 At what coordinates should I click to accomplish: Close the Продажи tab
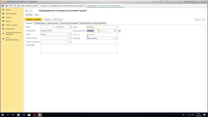[x=48, y=6]
